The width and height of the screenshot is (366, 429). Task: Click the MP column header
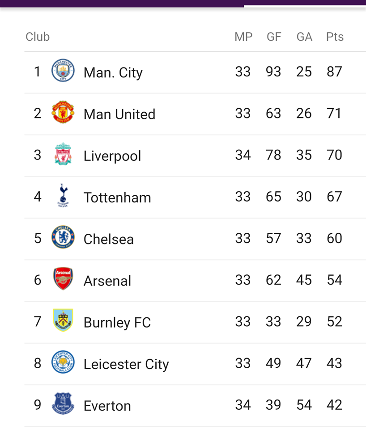point(243,37)
